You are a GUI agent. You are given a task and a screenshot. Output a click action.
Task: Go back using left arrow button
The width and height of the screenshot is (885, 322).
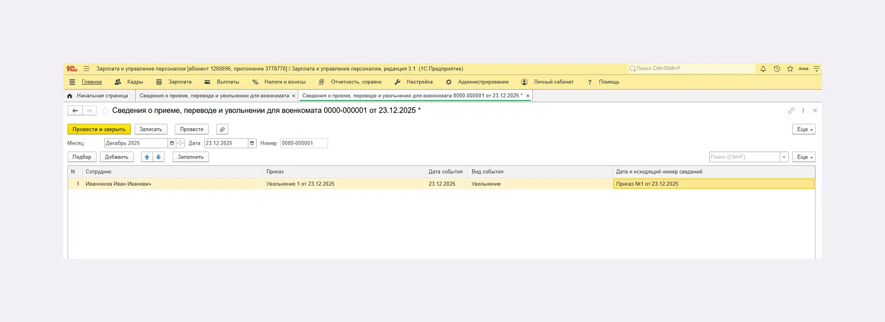pyautogui.click(x=75, y=110)
